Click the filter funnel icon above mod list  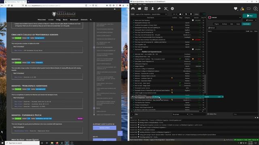(191, 14)
